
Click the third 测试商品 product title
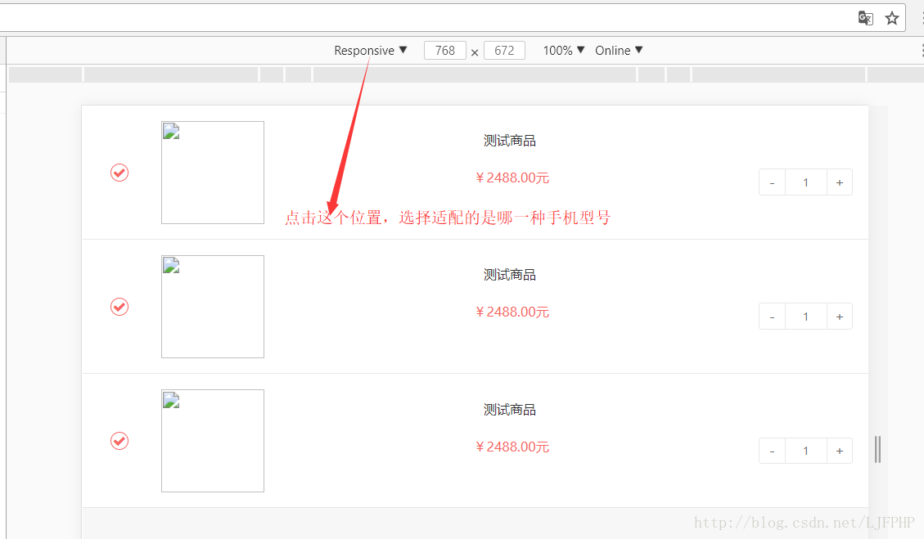510,410
